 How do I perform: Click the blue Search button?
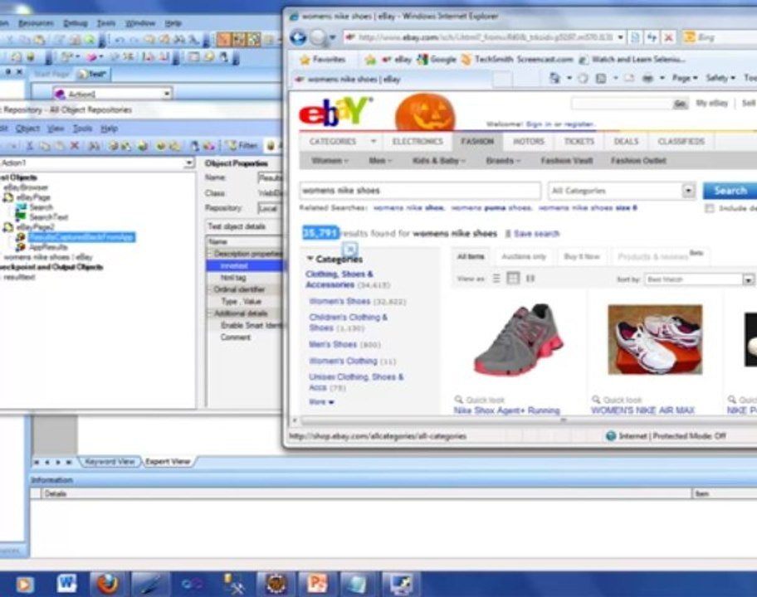point(730,191)
